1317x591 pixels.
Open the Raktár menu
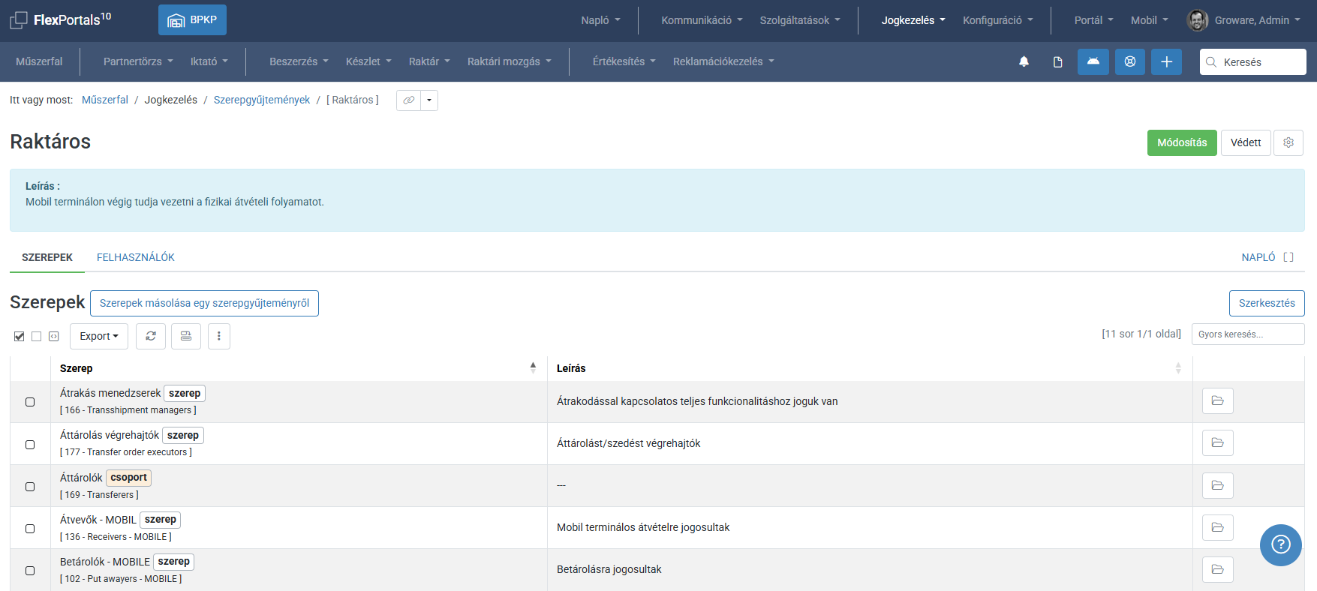click(429, 61)
